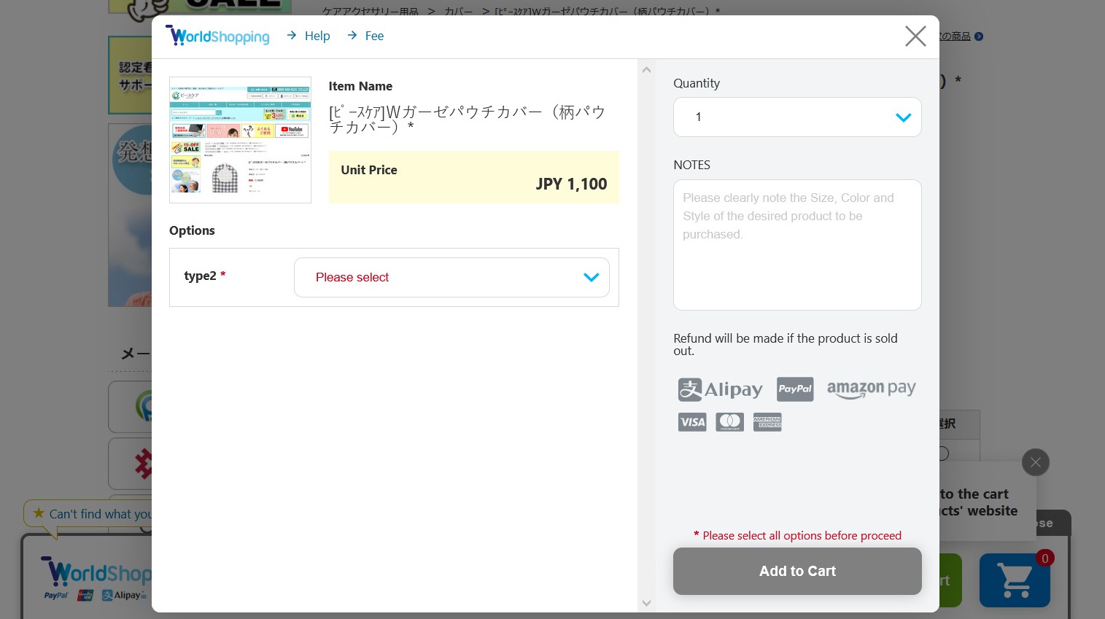
Task: Click the Amazon Pay logo
Action: click(x=871, y=389)
